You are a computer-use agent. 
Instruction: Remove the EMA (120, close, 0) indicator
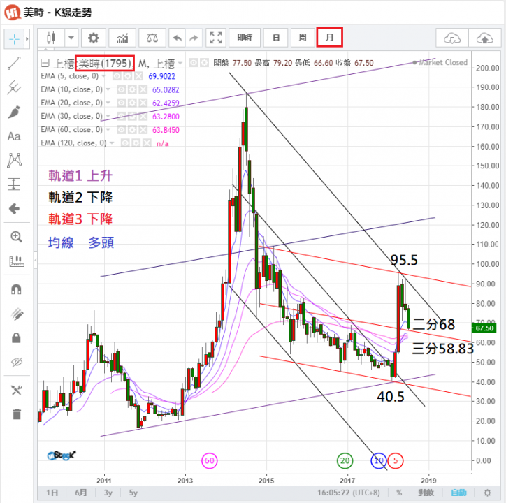pos(147,143)
